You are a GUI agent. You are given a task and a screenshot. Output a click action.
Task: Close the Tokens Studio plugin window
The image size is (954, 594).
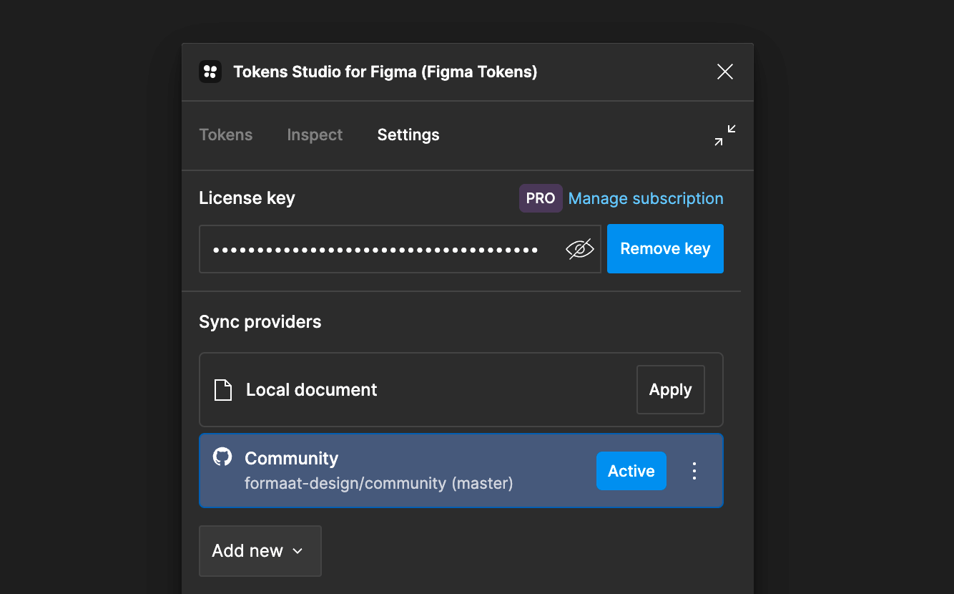(x=725, y=72)
